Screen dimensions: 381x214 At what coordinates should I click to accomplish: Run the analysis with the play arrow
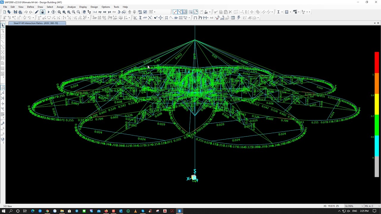click(x=49, y=12)
